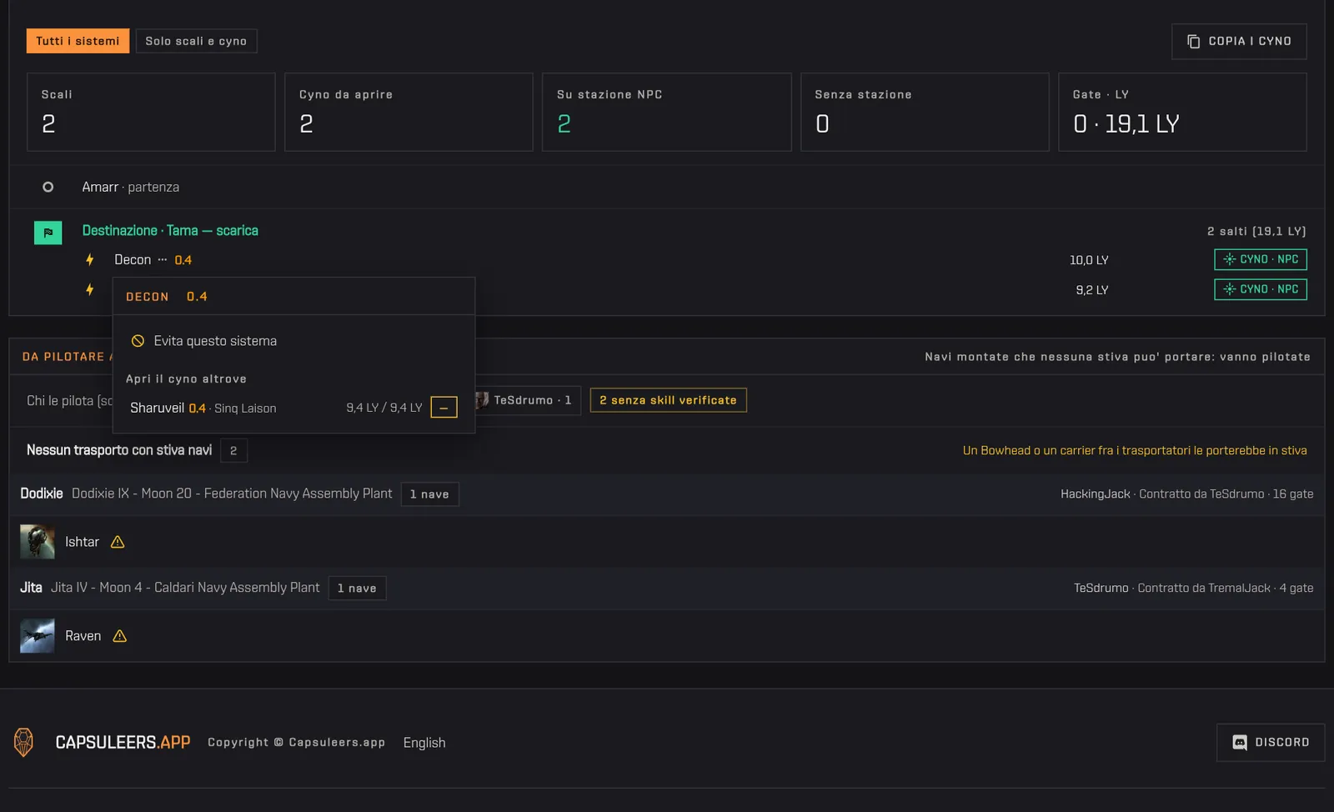Click 'Jita IV - Moon 4 - Caldari Navy Assembly Plant'
Image resolution: width=1334 pixels, height=812 pixels.
coord(185,588)
